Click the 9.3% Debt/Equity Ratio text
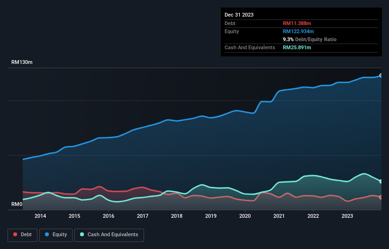The height and width of the screenshot is (249, 389). coord(309,39)
